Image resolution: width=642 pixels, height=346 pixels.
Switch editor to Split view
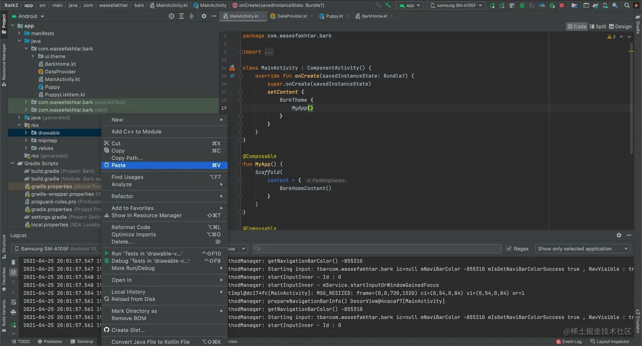coord(598,26)
